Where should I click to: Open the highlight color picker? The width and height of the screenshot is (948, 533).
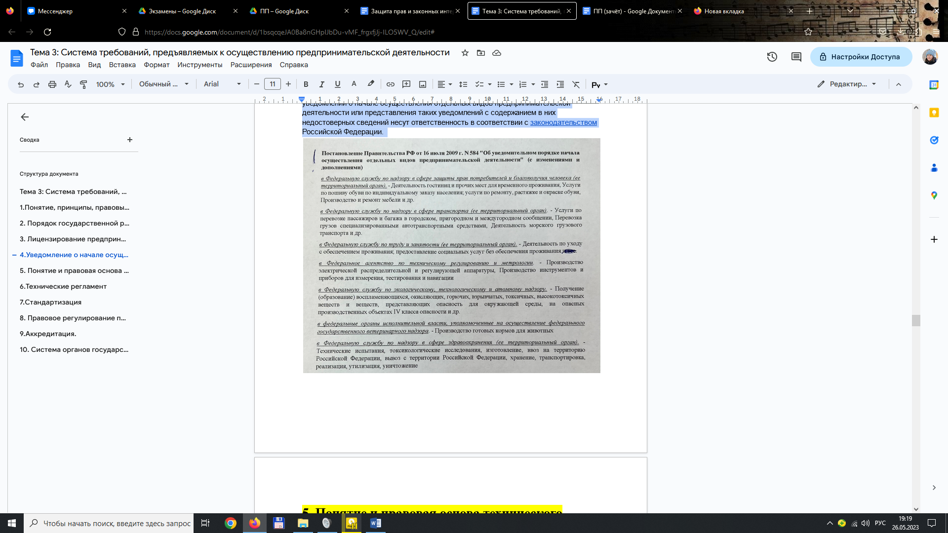click(x=371, y=84)
